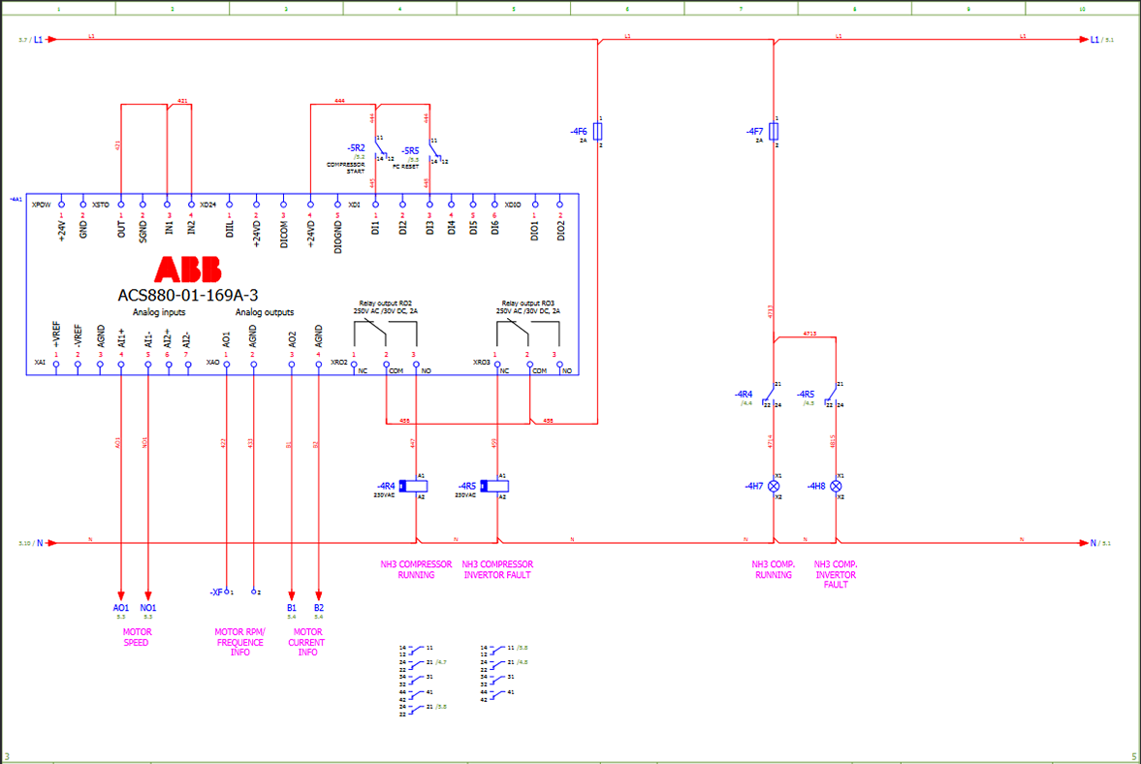Select the -4H8 indicator lamp symbol
Image resolution: width=1141 pixels, height=764 pixels.
pos(836,486)
